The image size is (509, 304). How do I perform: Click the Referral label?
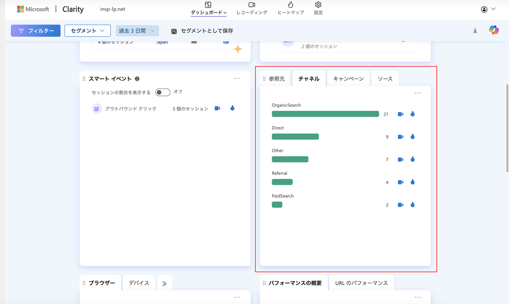click(279, 173)
